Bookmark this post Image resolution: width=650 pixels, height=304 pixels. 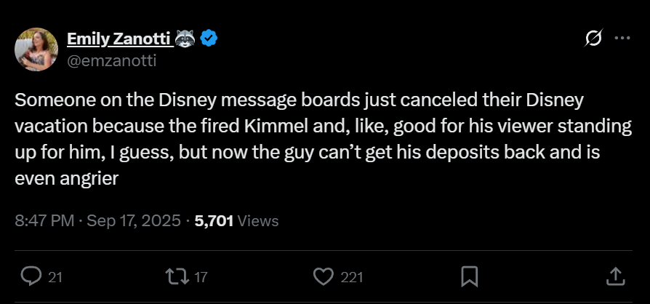pos(470,276)
